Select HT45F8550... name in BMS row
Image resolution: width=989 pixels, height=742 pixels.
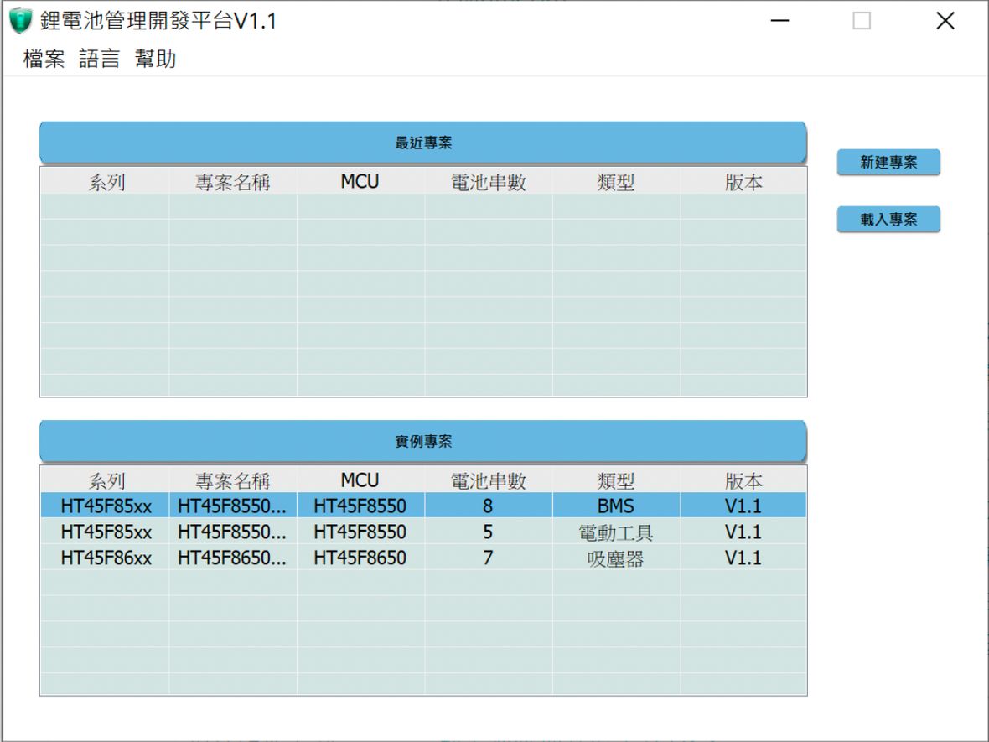click(x=233, y=506)
